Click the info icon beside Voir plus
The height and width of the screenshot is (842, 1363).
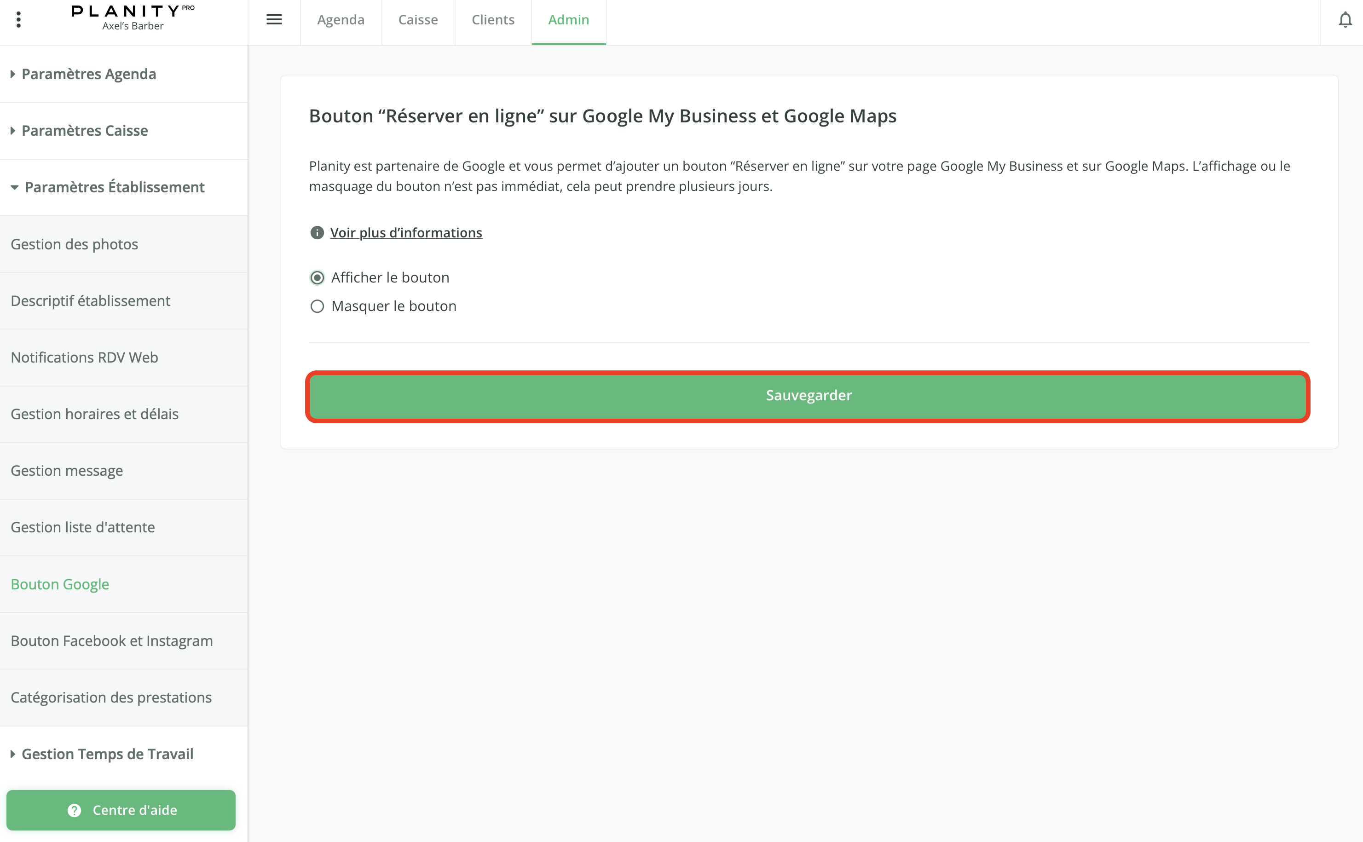(317, 233)
